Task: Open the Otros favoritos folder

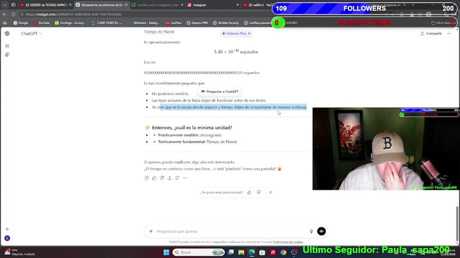Action: [x=443, y=23]
